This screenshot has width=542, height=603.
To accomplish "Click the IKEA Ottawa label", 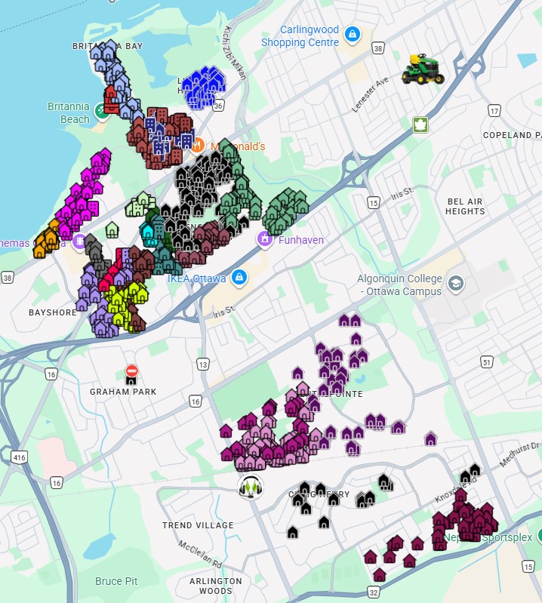I will (x=196, y=278).
